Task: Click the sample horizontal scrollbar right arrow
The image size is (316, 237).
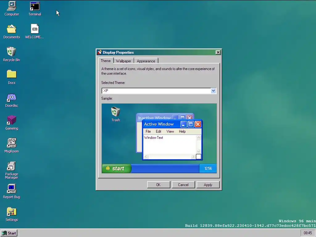Action: coord(193,156)
